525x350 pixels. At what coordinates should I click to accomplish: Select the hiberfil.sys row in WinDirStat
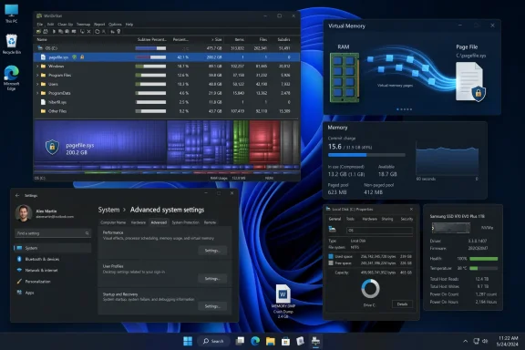[x=167, y=102]
